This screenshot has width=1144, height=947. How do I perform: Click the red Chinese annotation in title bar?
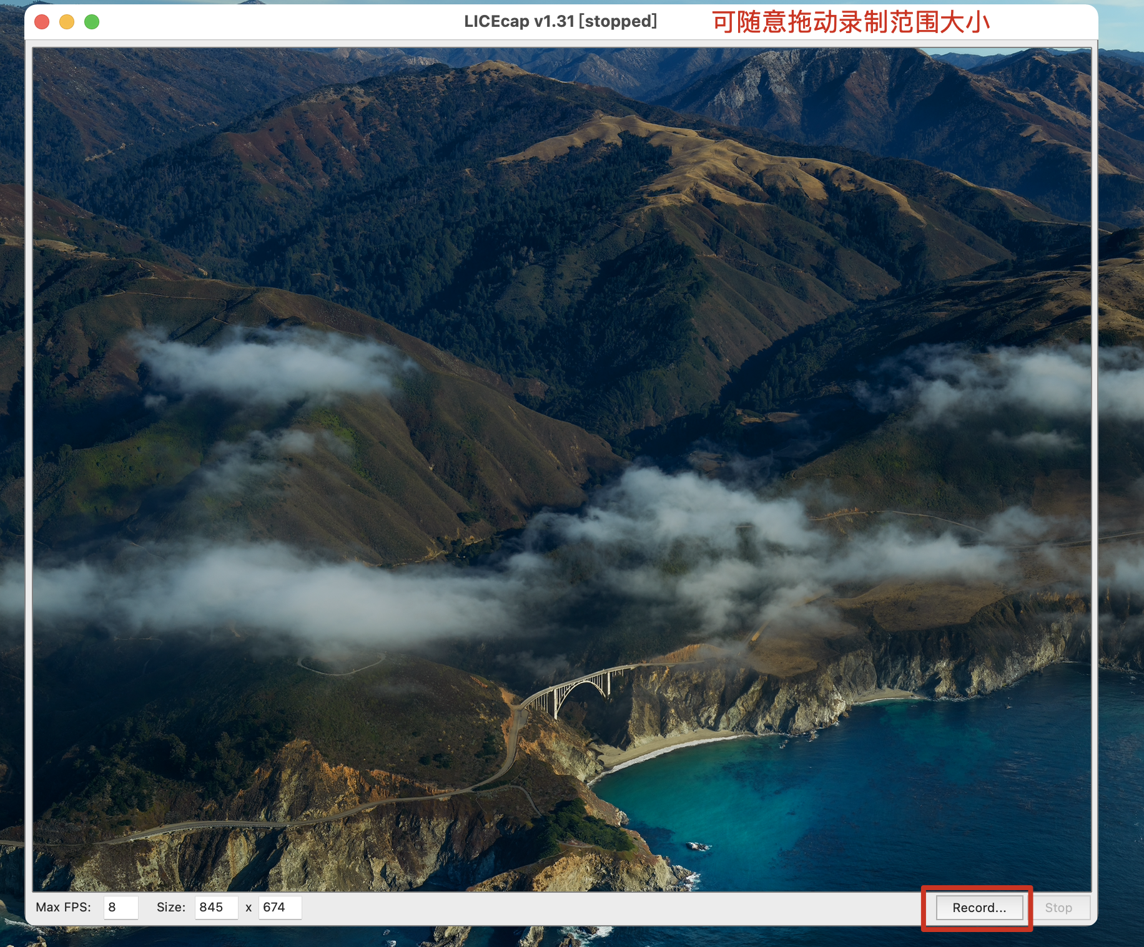click(851, 22)
